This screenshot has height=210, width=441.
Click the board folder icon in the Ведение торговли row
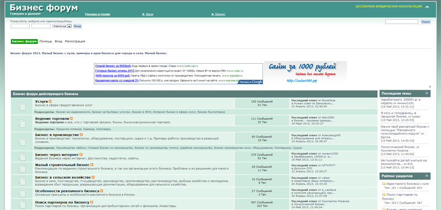click(x=21, y=123)
